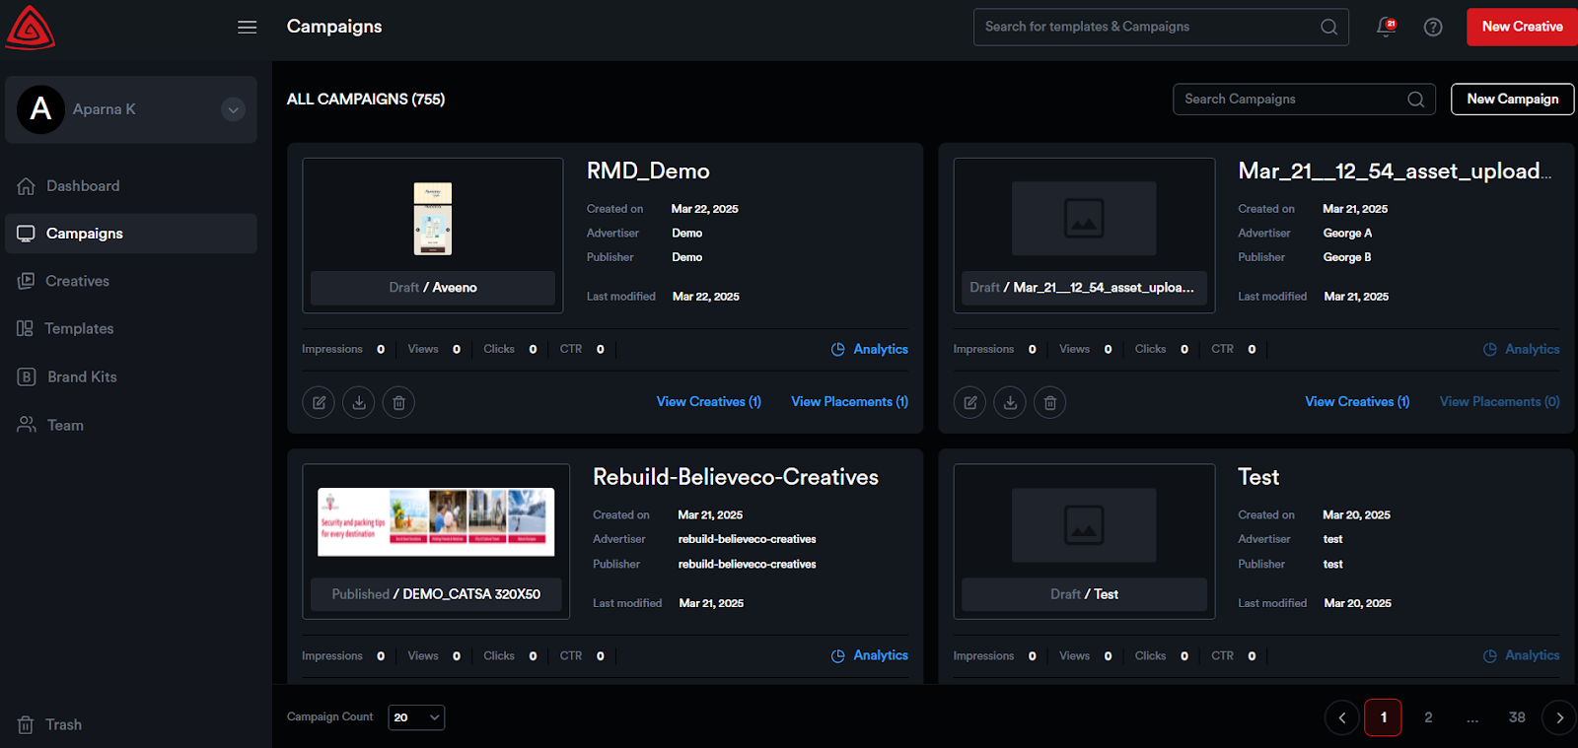Create a New Campaign
The height and width of the screenshot is (748, 1578).
(1512, 99)
